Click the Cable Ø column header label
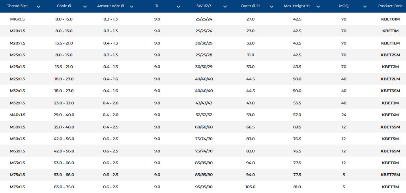406x193 pixels. coord(64,6)
